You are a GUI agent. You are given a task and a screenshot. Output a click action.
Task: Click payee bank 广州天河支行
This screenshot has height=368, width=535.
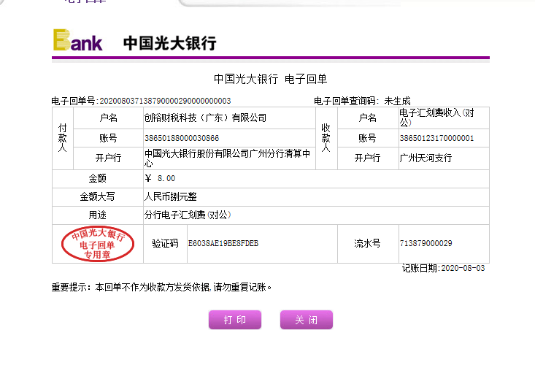point(426,158)
